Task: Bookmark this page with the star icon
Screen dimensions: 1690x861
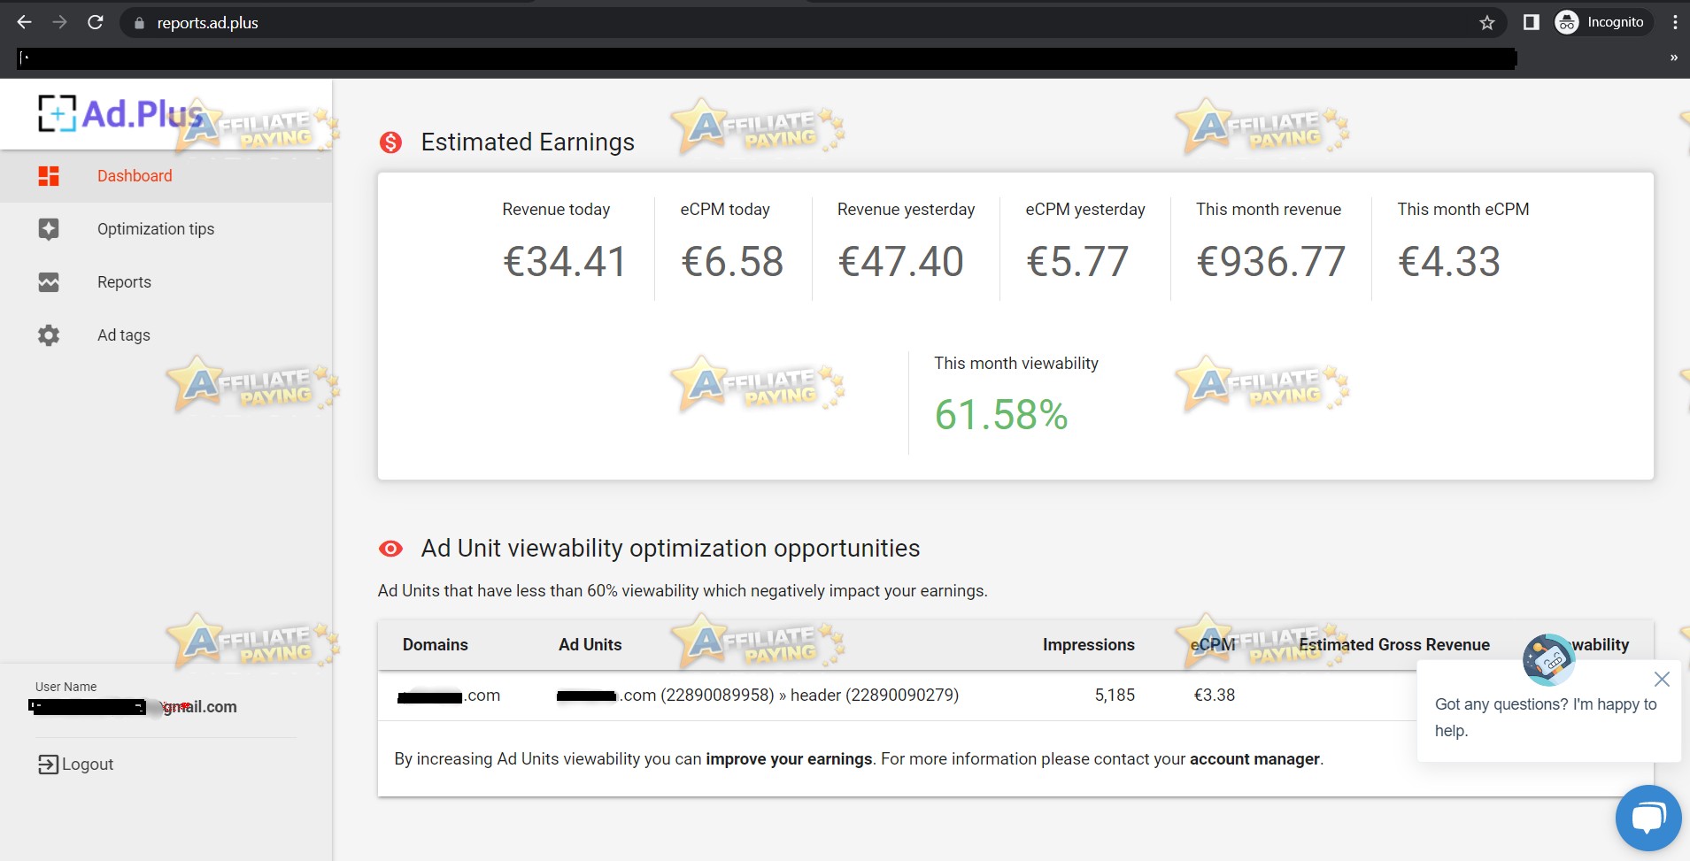Action: [1487, 23]
